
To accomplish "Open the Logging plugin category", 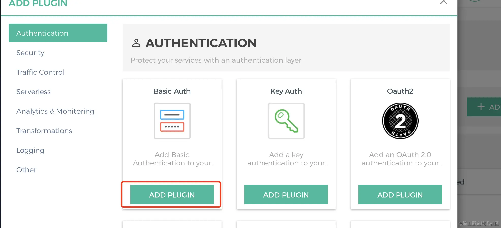I will 30,150.
